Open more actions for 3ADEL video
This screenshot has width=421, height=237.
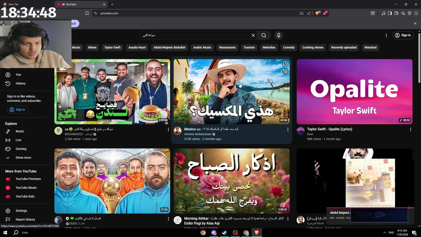pos(168,219)
